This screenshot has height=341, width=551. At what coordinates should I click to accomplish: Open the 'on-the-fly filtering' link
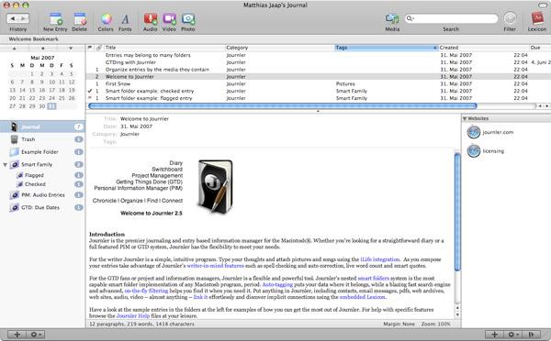(x=146, y=291)
